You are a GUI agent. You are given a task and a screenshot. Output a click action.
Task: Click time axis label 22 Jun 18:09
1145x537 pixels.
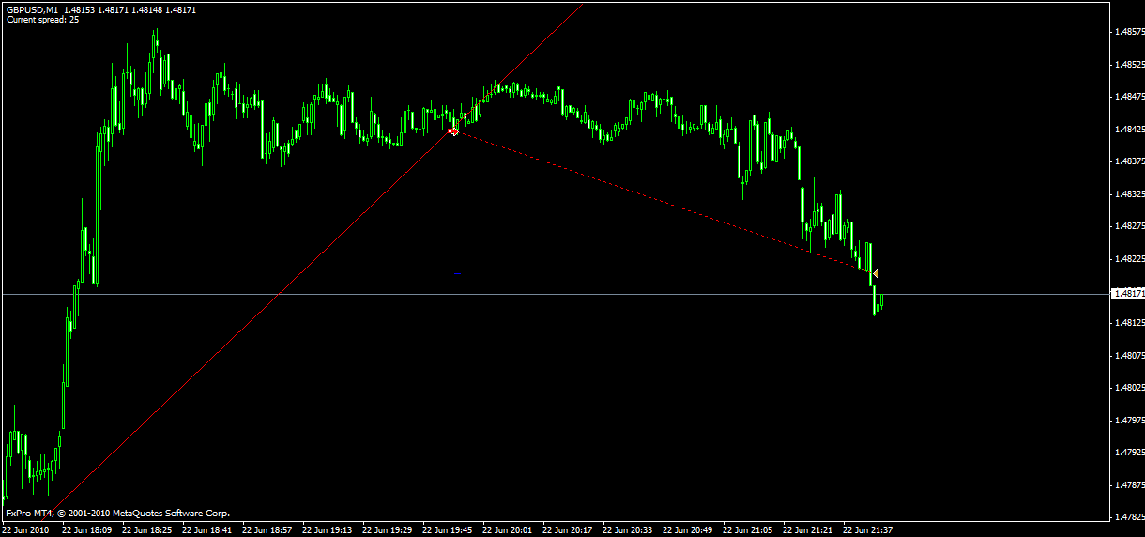(x=87, y=529)
